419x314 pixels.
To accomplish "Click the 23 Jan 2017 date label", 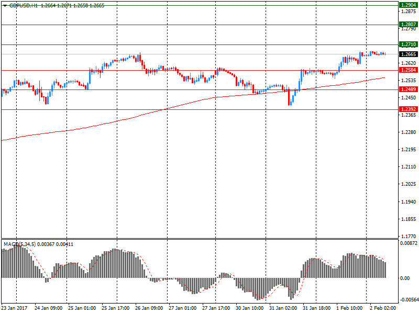I will click(x=14, y=308).
